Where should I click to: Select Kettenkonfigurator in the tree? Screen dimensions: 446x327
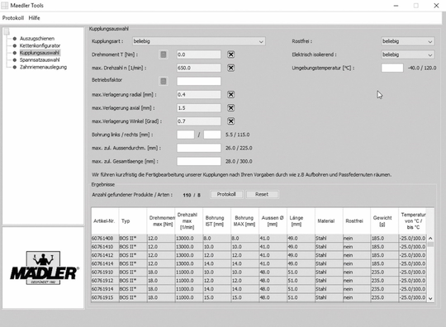pos(40,45)
